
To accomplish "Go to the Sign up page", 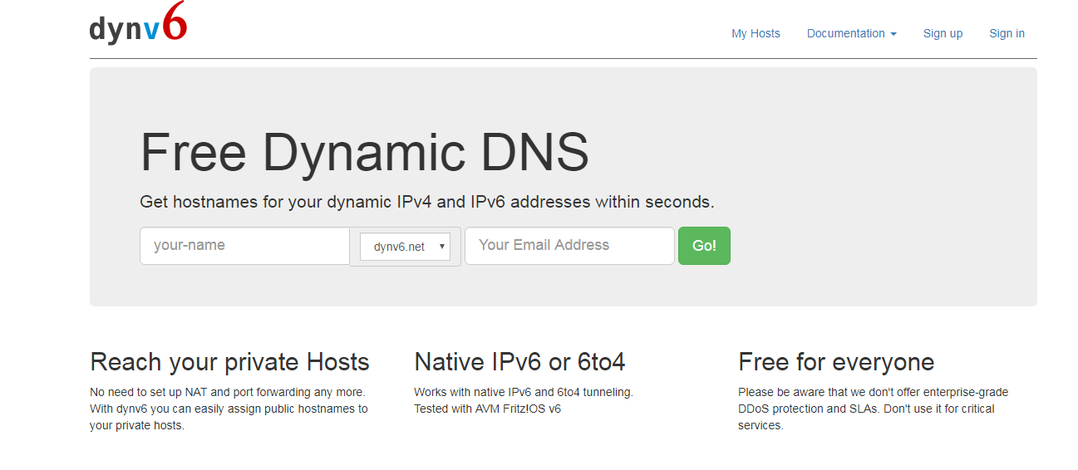I will point(943,33).
